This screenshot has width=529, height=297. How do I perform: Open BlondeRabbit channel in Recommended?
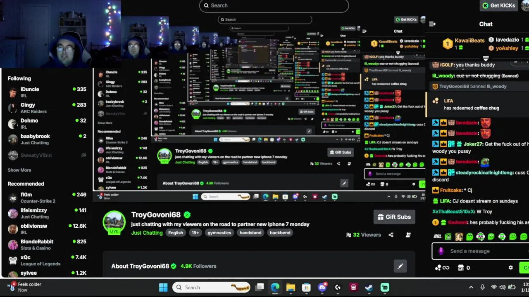(x=47, y=245)
